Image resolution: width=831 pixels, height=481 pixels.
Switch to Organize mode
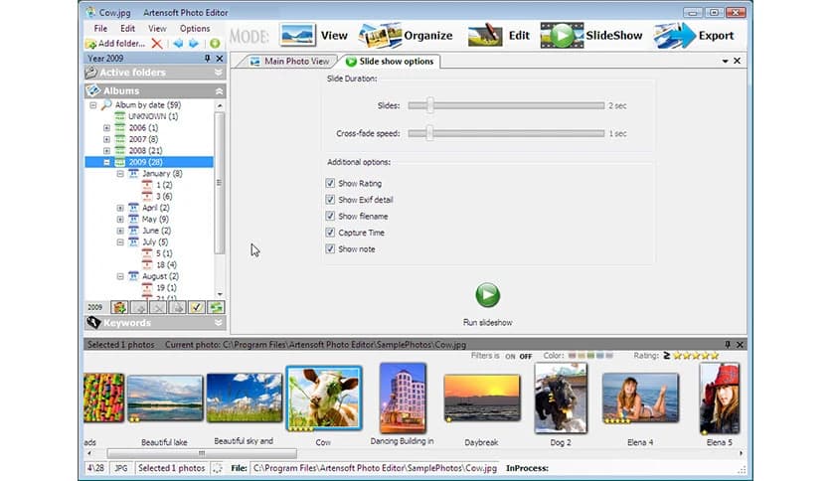[x=406, y=36]
